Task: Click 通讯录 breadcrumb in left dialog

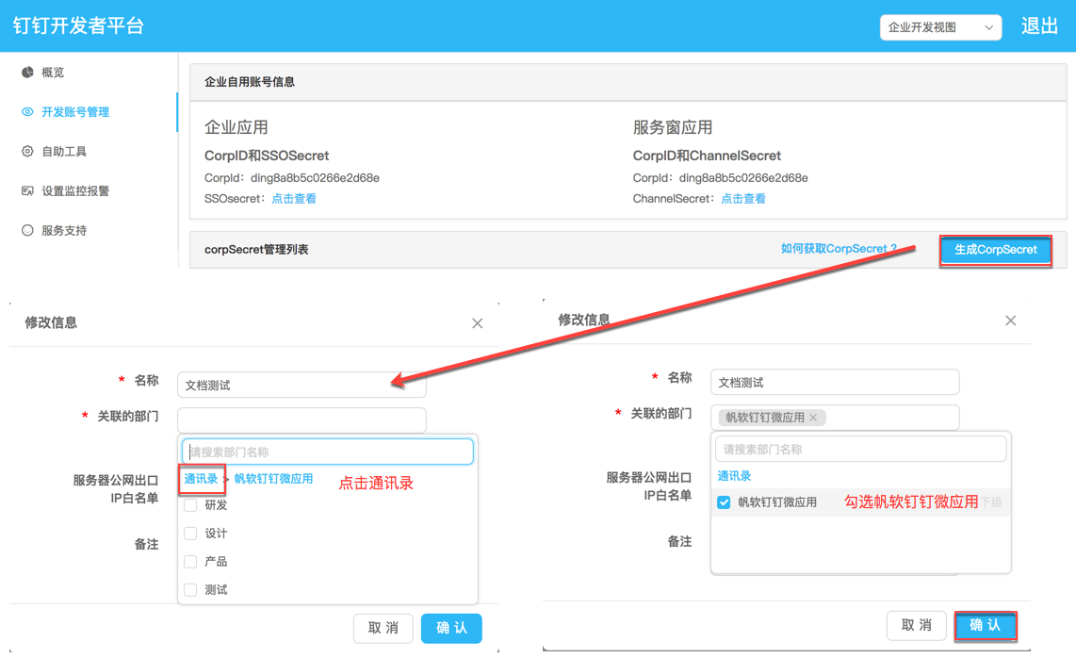Action: (x=201, y=479)
